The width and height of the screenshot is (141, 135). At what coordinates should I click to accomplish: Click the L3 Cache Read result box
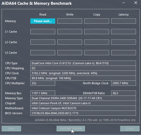(43, 53)
